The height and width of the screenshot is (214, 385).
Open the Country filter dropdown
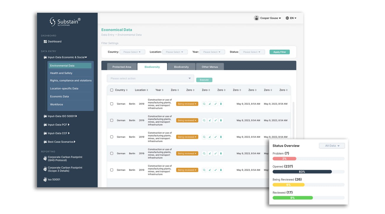(132, 52)
